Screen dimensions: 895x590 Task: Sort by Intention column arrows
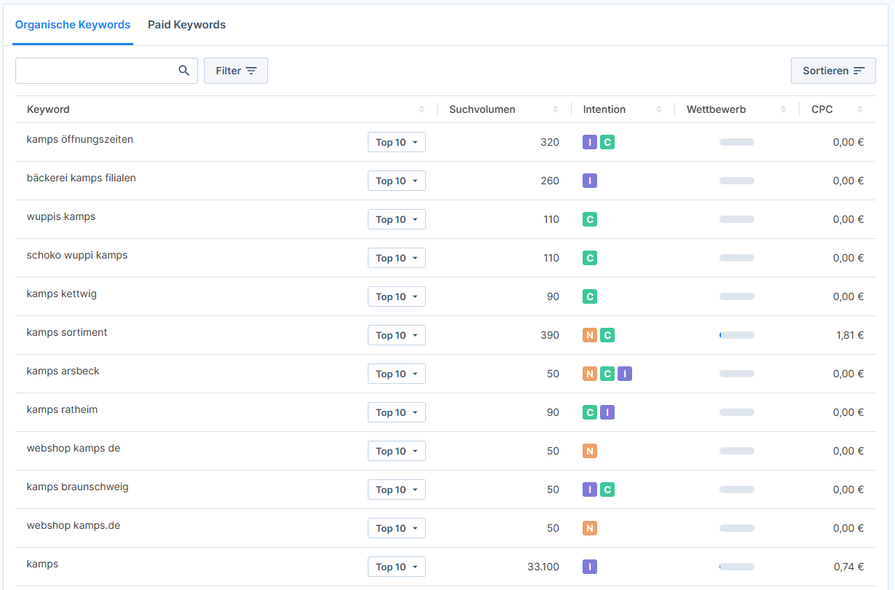[659, 109]
